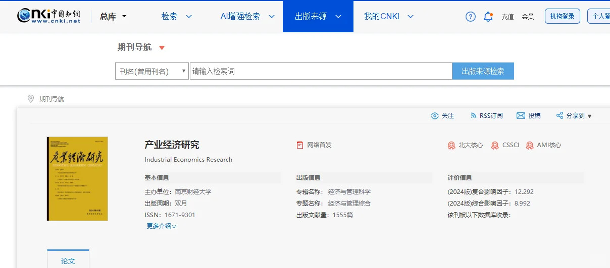Image resolution: width=610 pixels, height=268 pixels.
Task: Click the 个人登录 button
Action: (x=599, y=16)
